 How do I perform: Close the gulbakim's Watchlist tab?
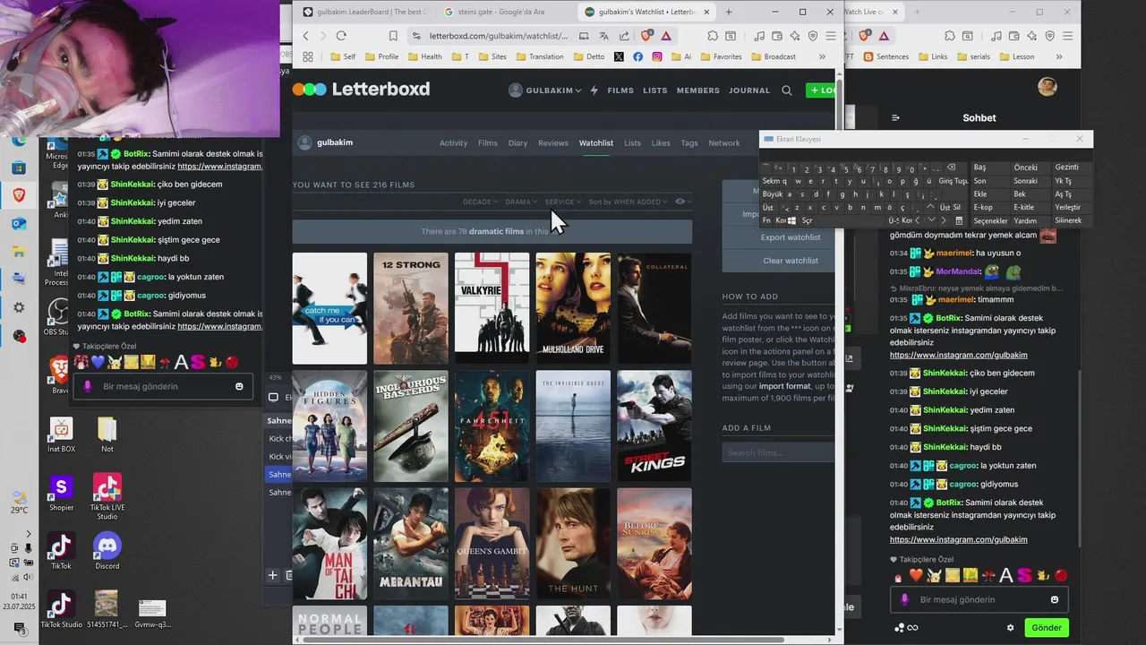click(x=707, y=12)
